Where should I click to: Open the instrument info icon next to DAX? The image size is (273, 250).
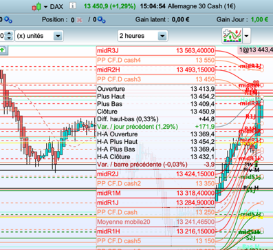pyautogui.click(x=73, y=6)
